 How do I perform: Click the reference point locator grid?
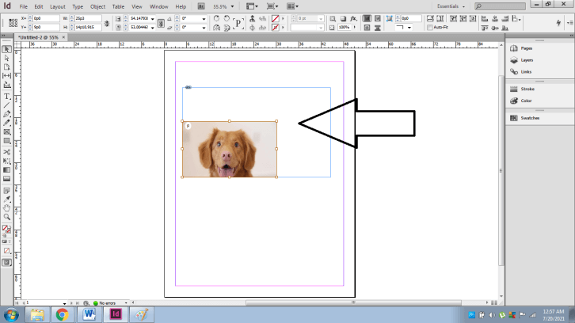pyautogui.click(x=13, y=23)
